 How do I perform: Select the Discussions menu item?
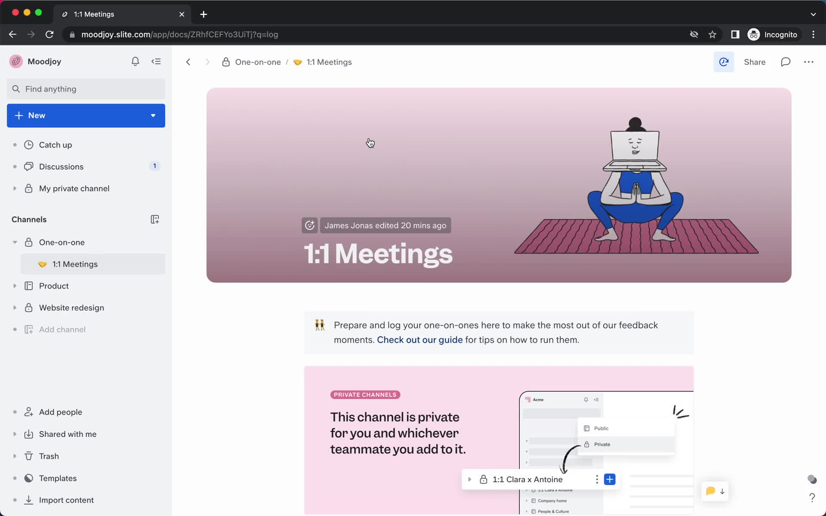61,166
